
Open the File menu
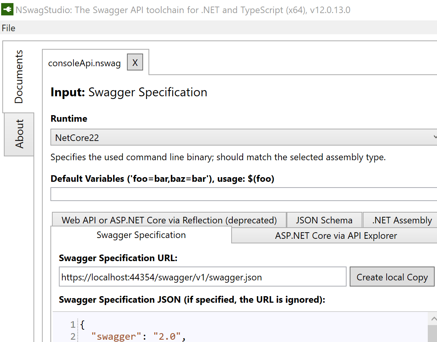pos(8,28)
